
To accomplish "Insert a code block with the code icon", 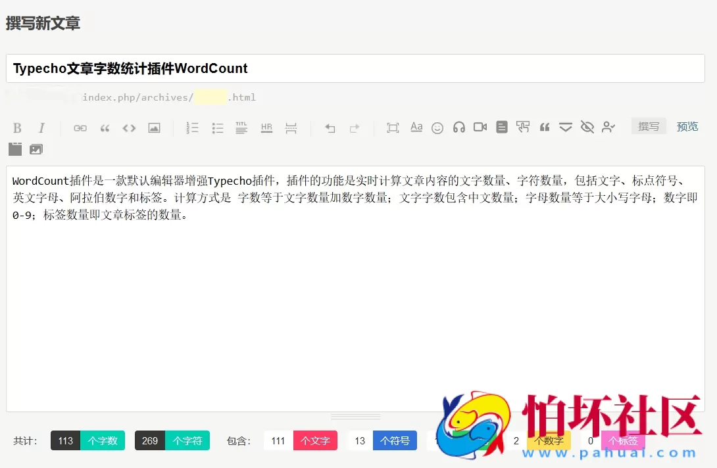I will tap(128, 127).
